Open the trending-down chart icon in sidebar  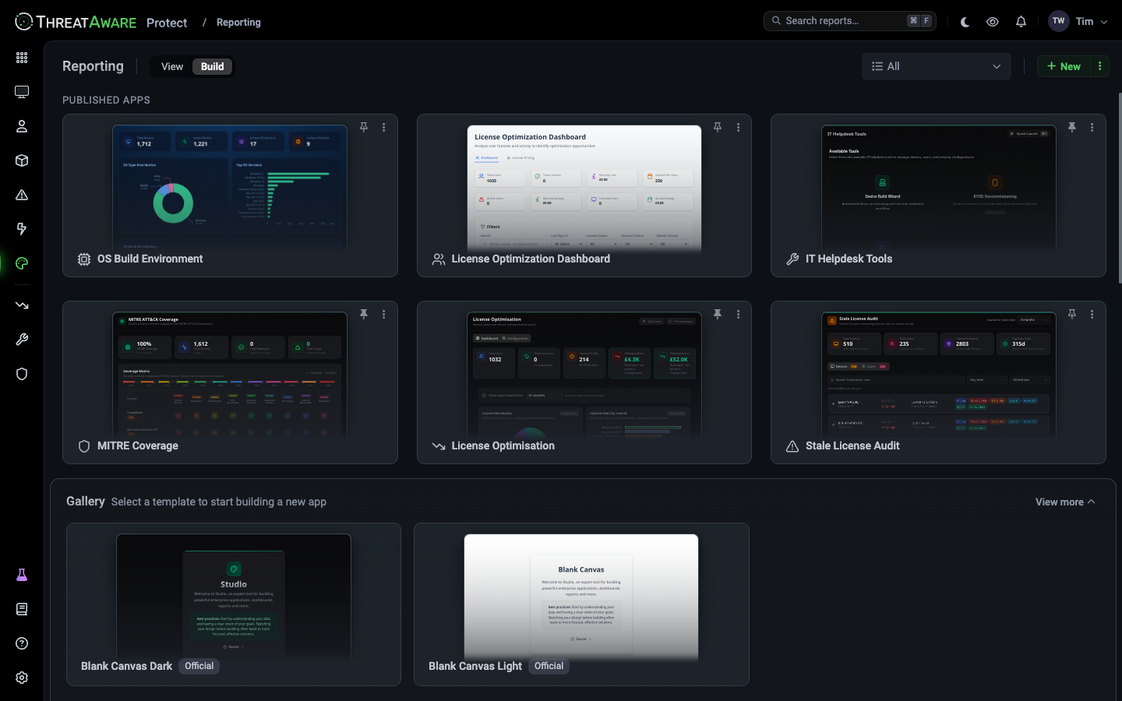(x=22, y=305)
